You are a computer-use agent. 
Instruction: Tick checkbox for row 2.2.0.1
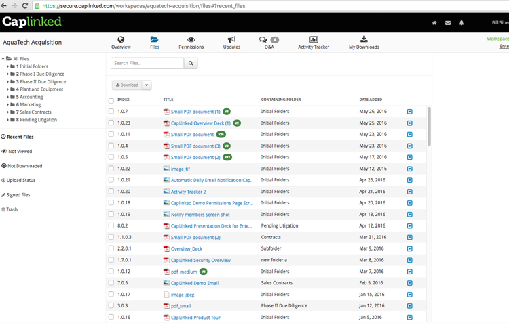coord(111,248)
